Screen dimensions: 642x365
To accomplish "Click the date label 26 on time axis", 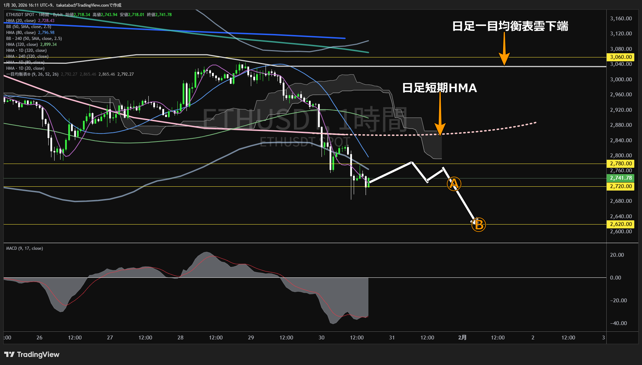I will pyautogui.click(x=40, y=338).
